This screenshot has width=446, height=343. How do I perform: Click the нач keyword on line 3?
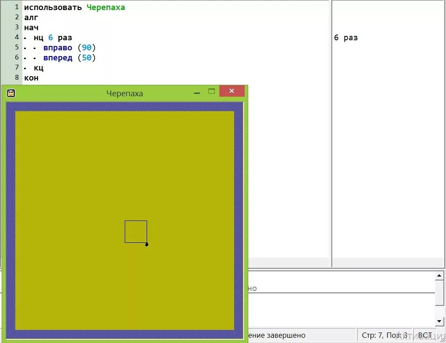(x=31, y=28)
